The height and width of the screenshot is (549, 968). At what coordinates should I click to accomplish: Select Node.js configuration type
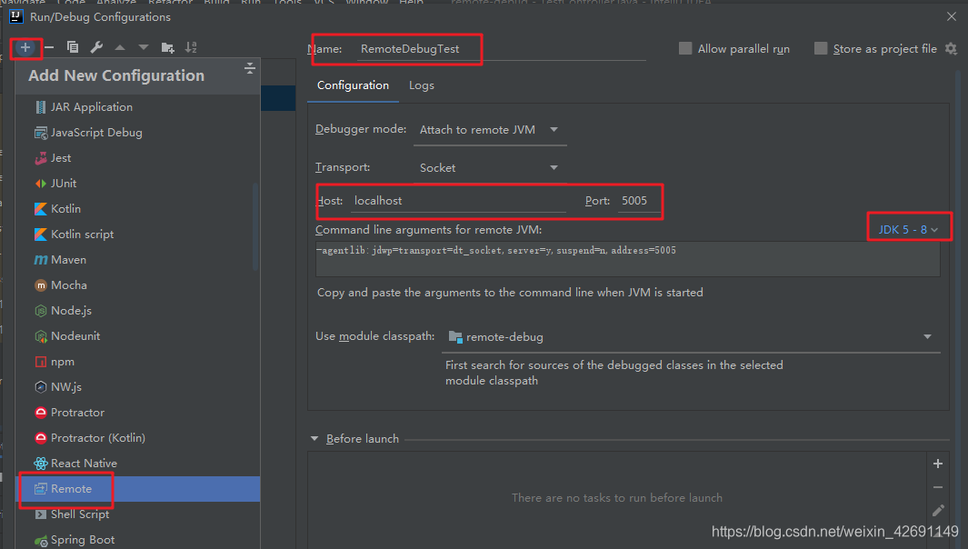coord(137,310)
